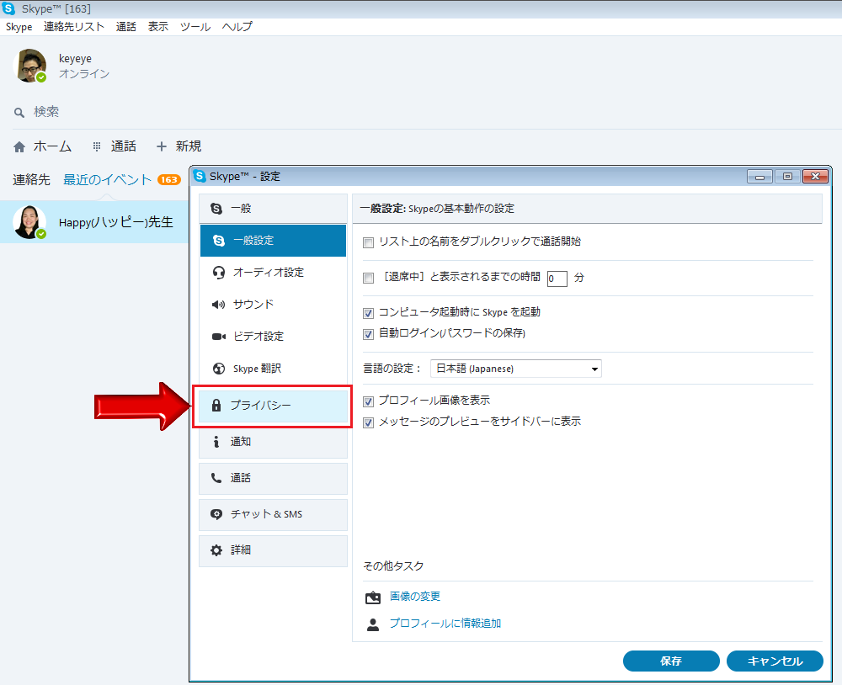
Task: Select 一般設定 in settings sidebar
Action: pos(274,241)
